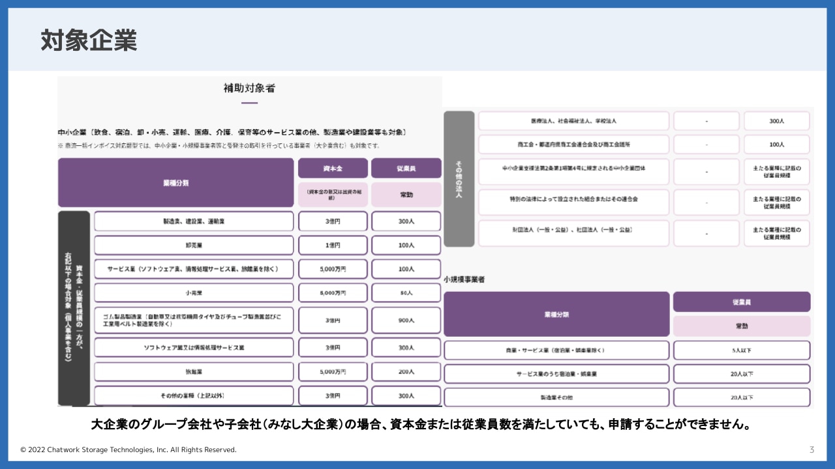The width and height of the screenshot is (835, 469).
Task: Select the 商業・サービス業（宿泊業・娯楽業除く） row
Action: point(556,350)
